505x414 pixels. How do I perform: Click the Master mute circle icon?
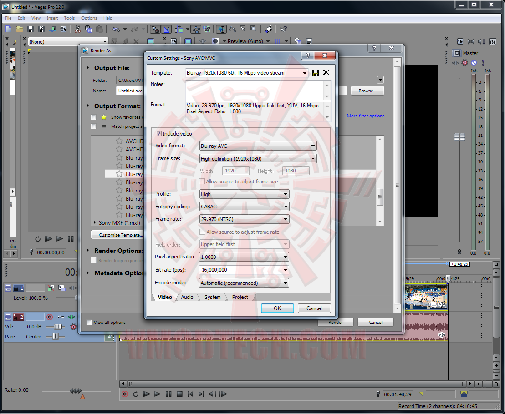[474, 62]
